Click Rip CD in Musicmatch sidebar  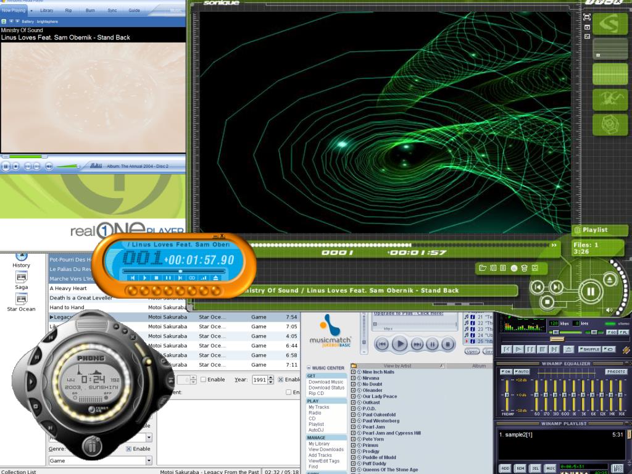click(x=317, y=393)
